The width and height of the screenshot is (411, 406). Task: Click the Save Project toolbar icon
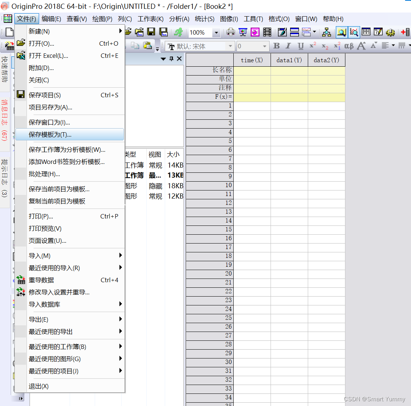tap(151, 32)
